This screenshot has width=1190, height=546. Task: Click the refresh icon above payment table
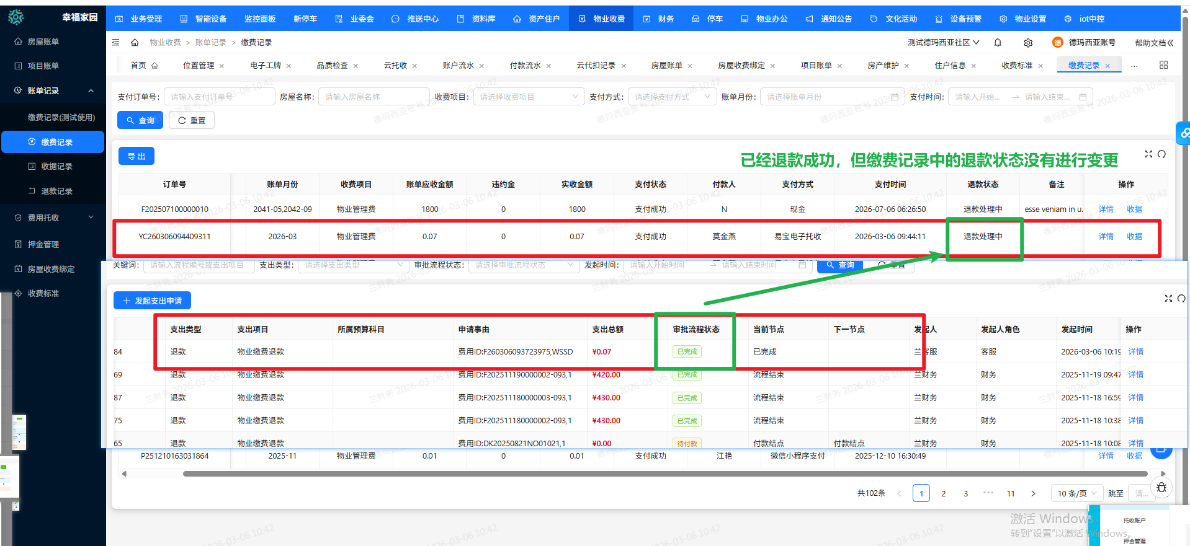point(1161,154)
